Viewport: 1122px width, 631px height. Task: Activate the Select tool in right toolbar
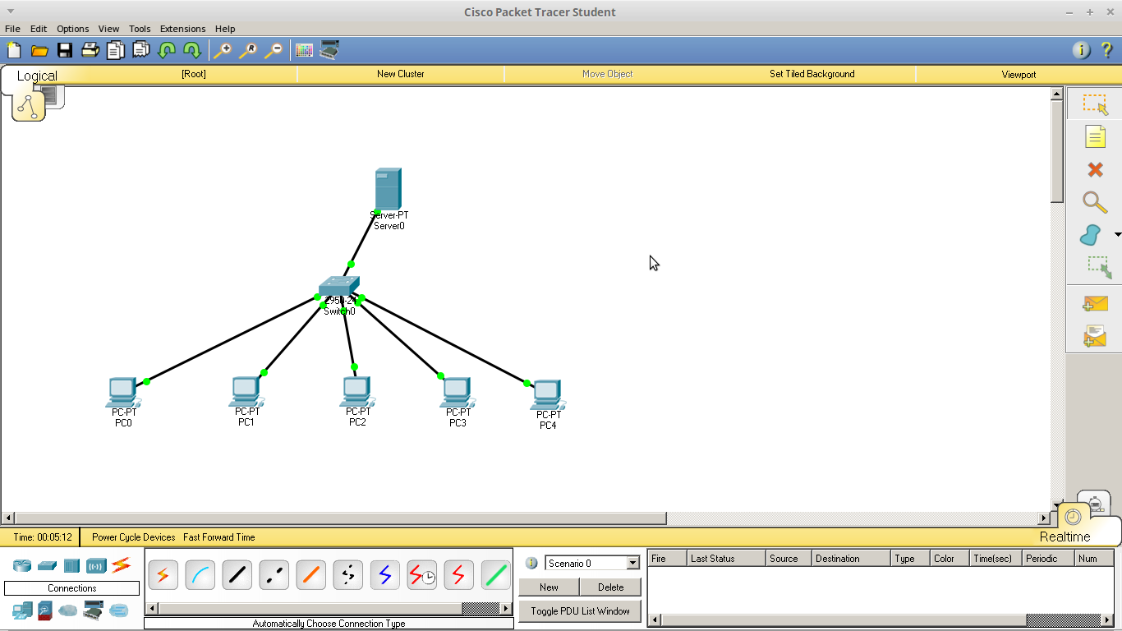point(1095,104)
